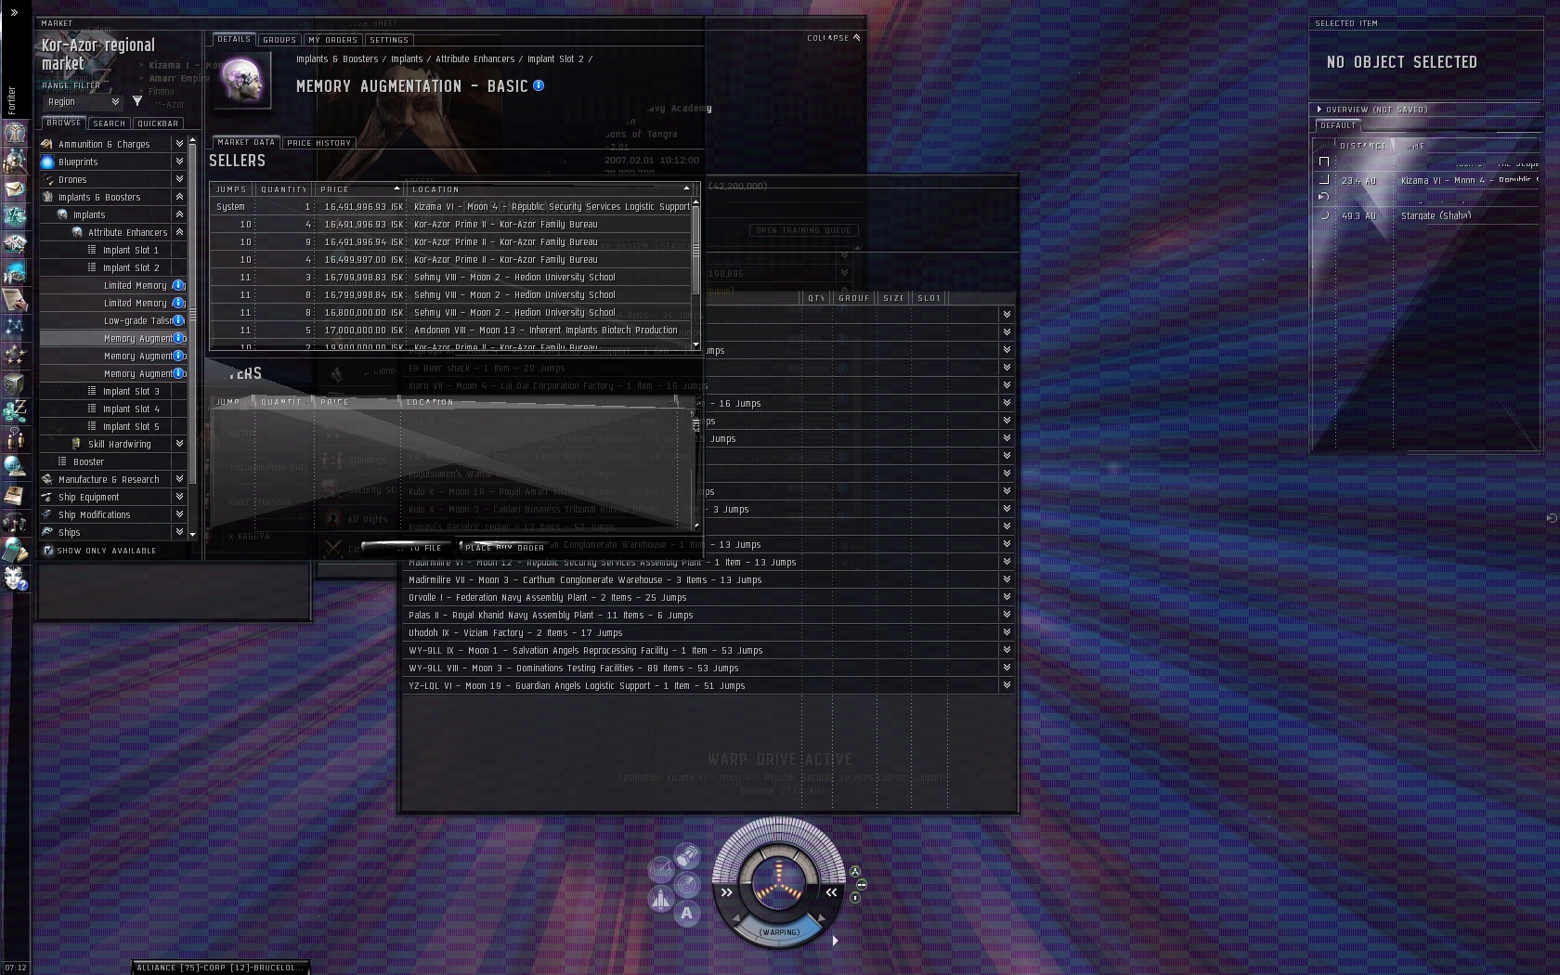
Task: Toggle middle green module-row button beside HUD
Action: click(861, 885)
